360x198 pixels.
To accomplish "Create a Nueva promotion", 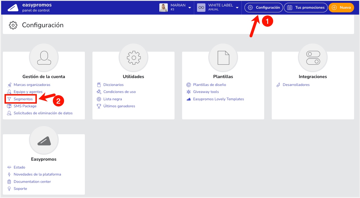I will click(341, 8).
